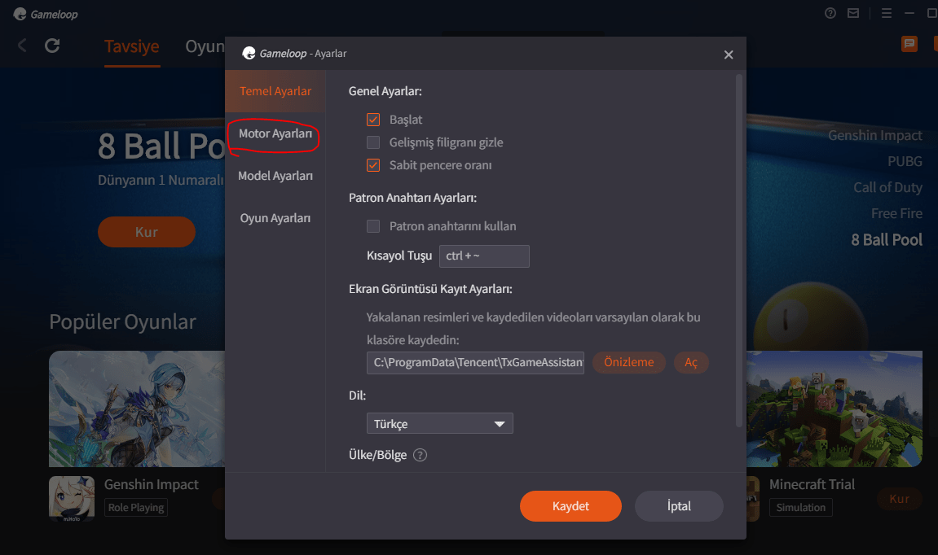Open the Minecraft Trial banner thumbnail
Screen dimensions: 938x555
coord(835,409)
